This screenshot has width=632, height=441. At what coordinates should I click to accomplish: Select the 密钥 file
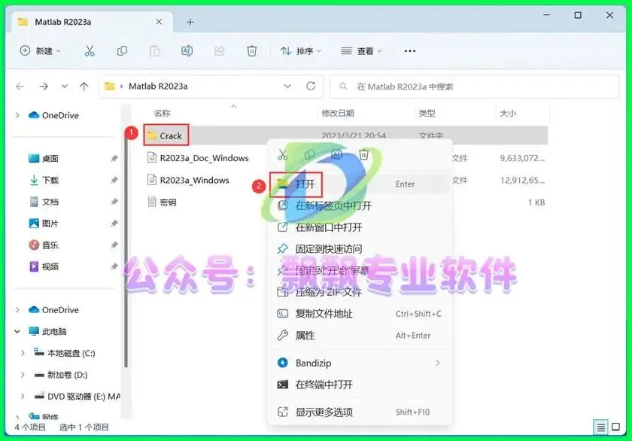click(x=168, y=202)
